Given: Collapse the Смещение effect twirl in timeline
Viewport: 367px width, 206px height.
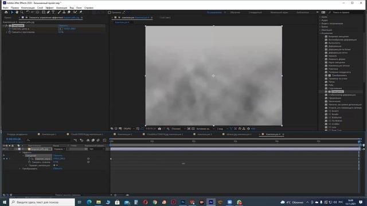Looking at the screenshot, I should coord(23,156).
